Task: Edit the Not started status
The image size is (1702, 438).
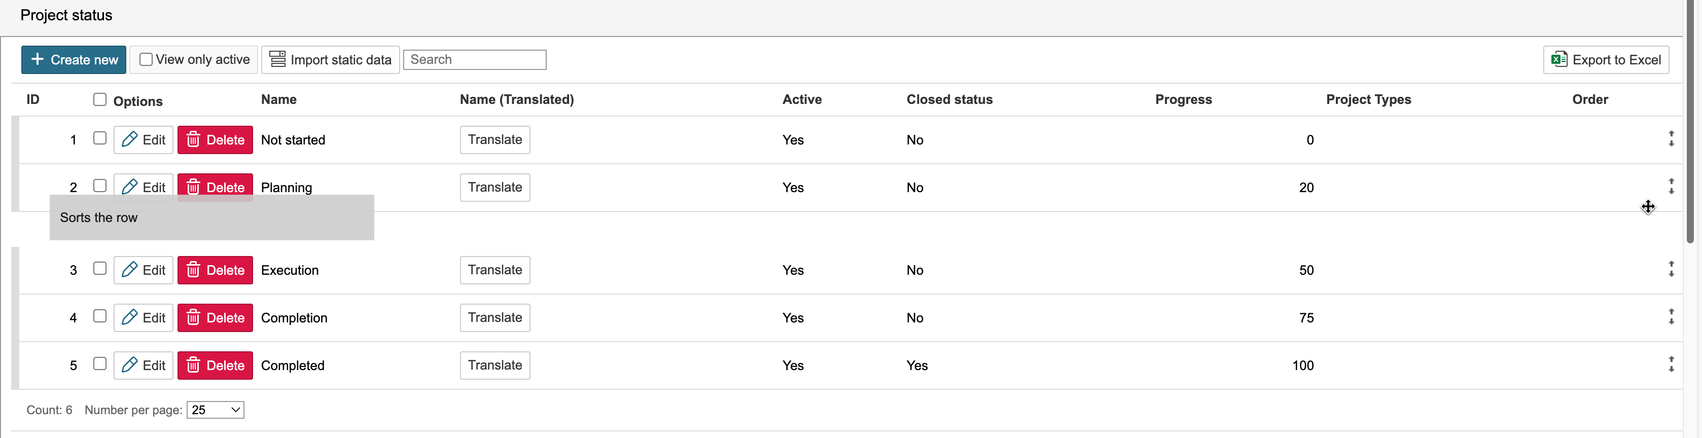Action: [x=144, y=140]
